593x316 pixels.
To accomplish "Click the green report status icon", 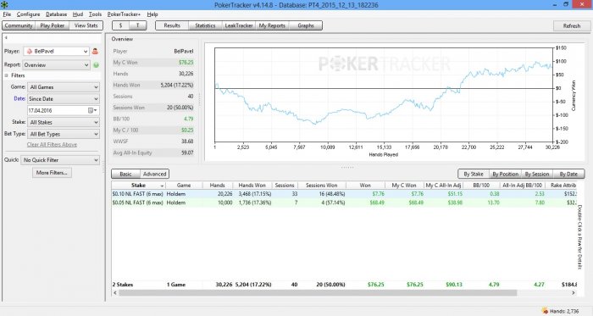I will pos(96,65).
